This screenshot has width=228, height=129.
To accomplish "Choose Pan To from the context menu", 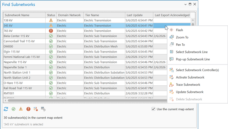I will [180, 44].
